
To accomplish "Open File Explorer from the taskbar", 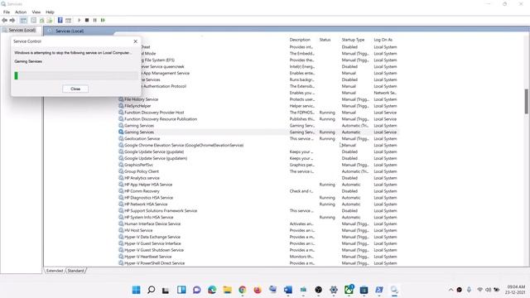I will coord(228,290).
